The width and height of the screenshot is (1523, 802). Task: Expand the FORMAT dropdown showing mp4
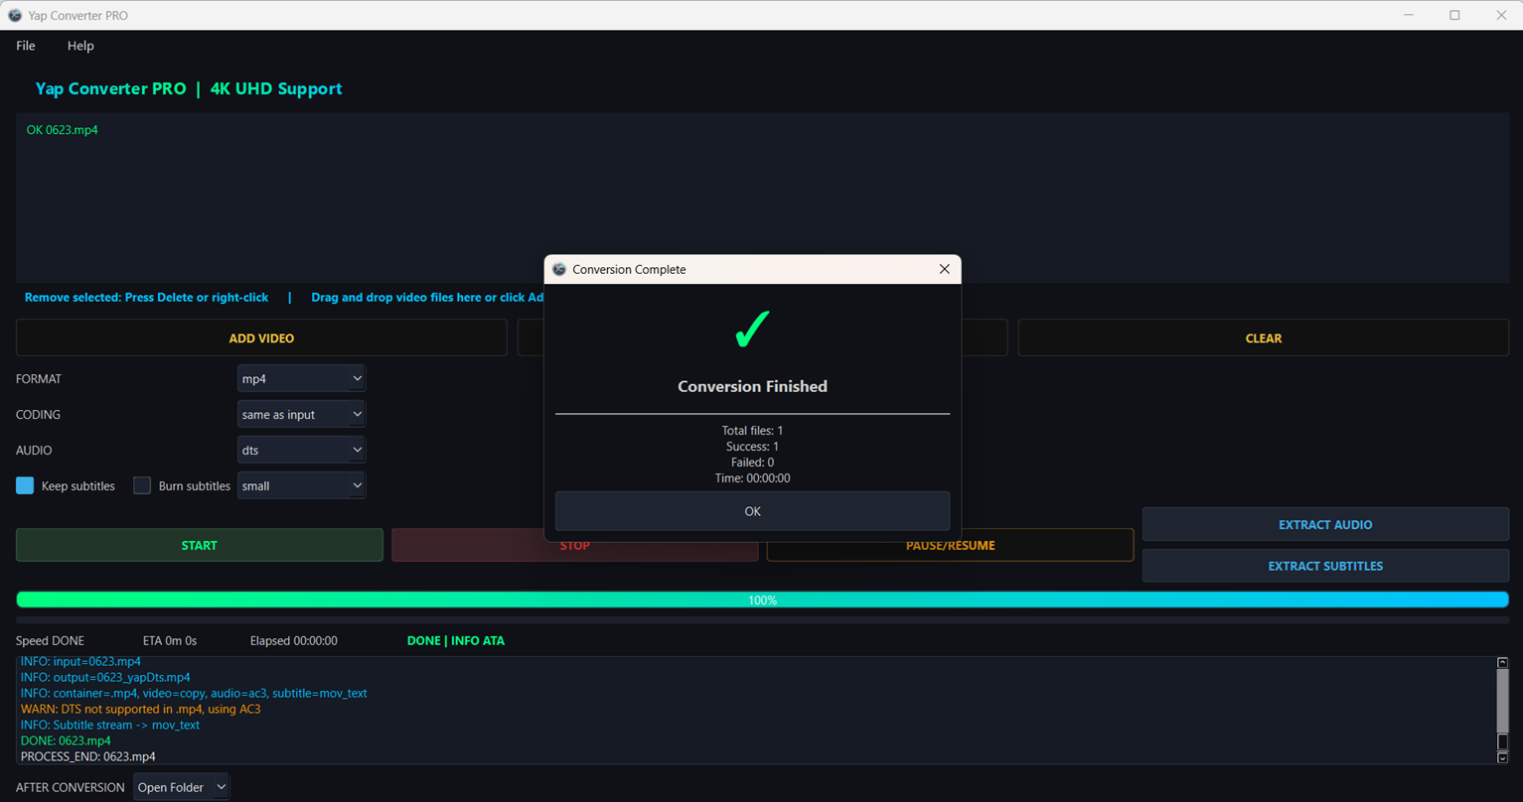point(301,378)
